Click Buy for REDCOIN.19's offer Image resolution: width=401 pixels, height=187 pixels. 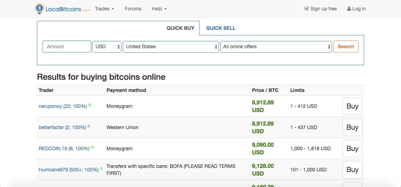click(352, 148)
